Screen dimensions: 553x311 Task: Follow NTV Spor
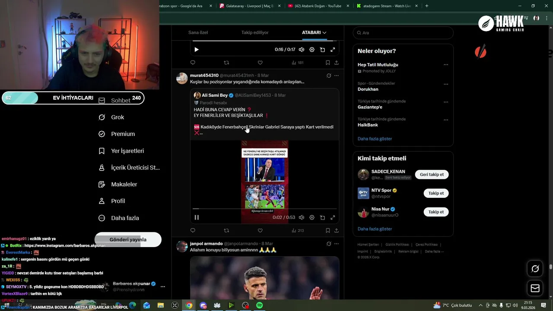[x=436, y=193]
